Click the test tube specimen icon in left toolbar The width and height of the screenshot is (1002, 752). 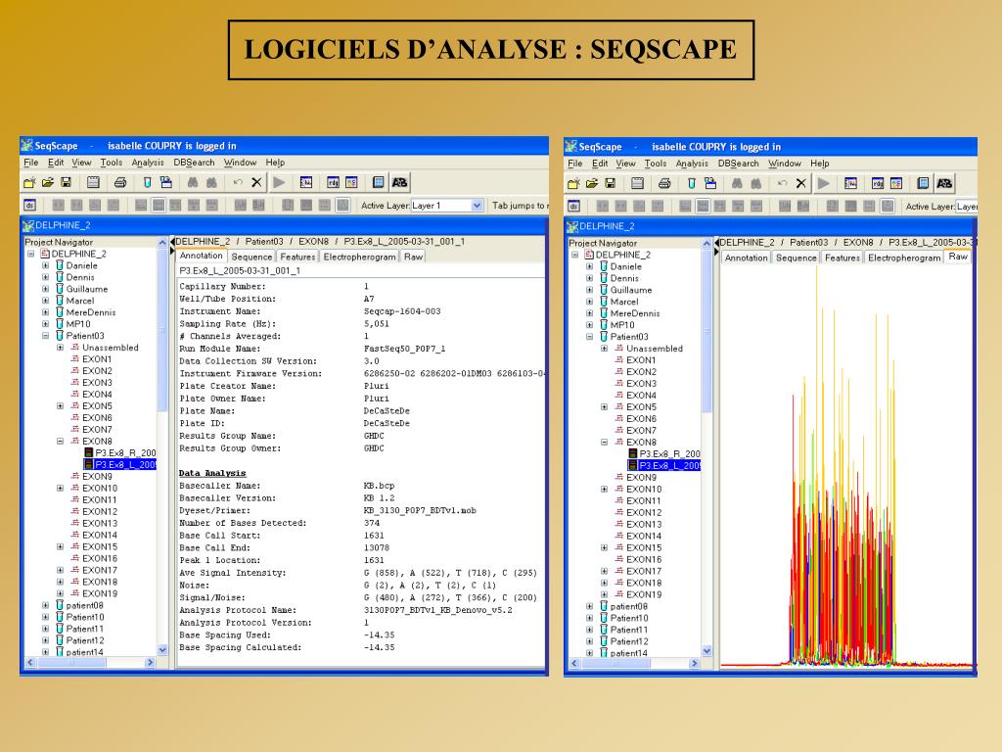pos(147,183)
